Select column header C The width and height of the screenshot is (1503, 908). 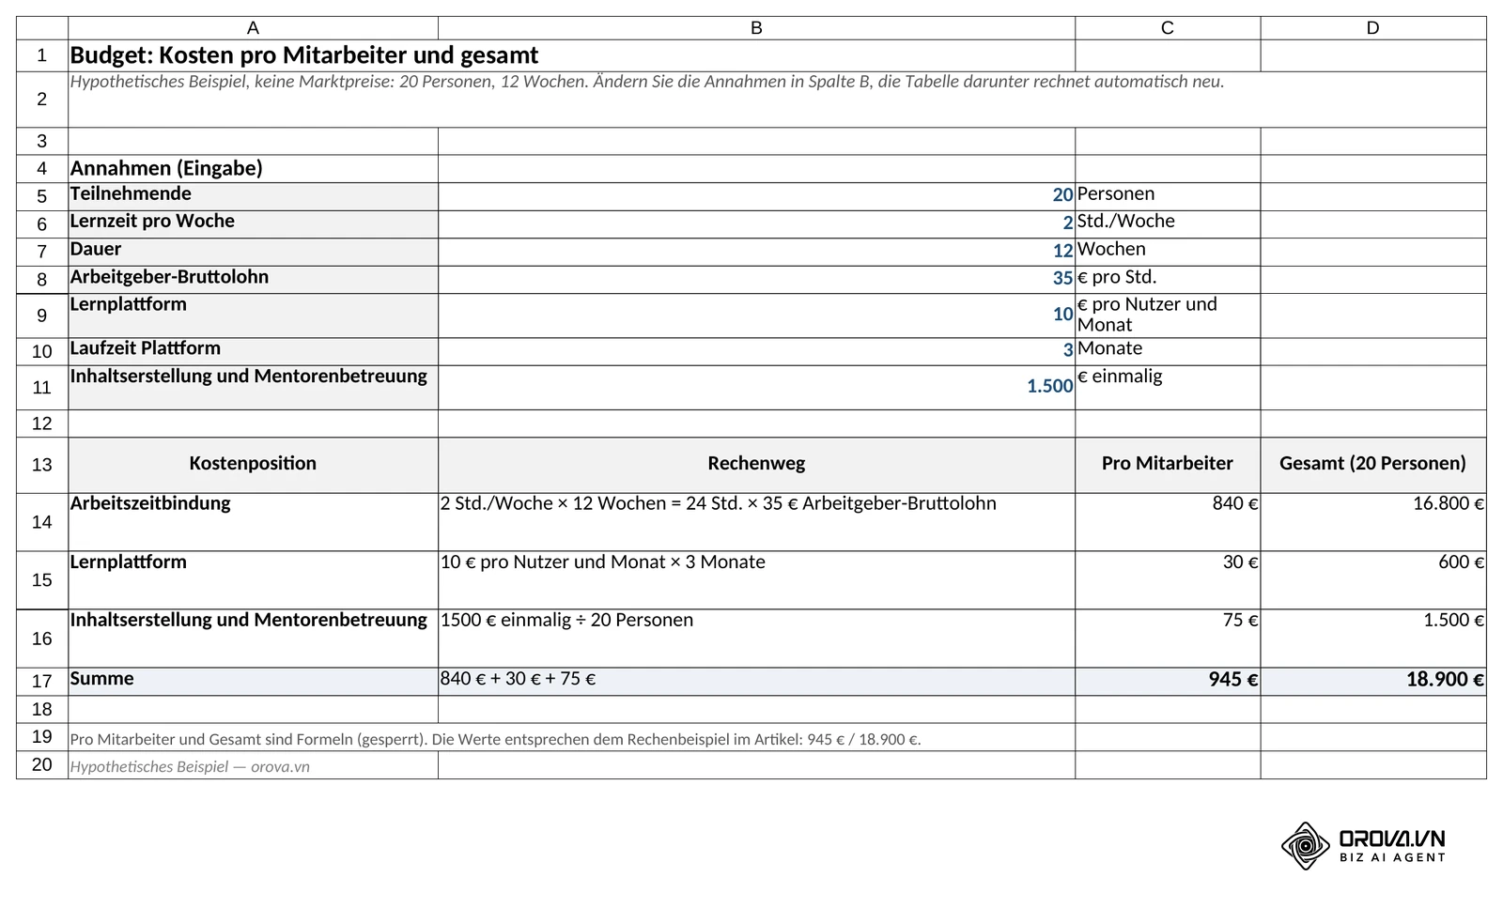[x=1168, y=28]
